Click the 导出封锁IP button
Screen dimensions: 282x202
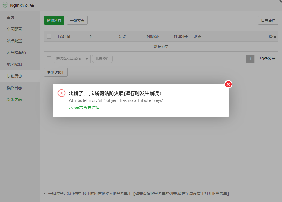coord(56,72)
